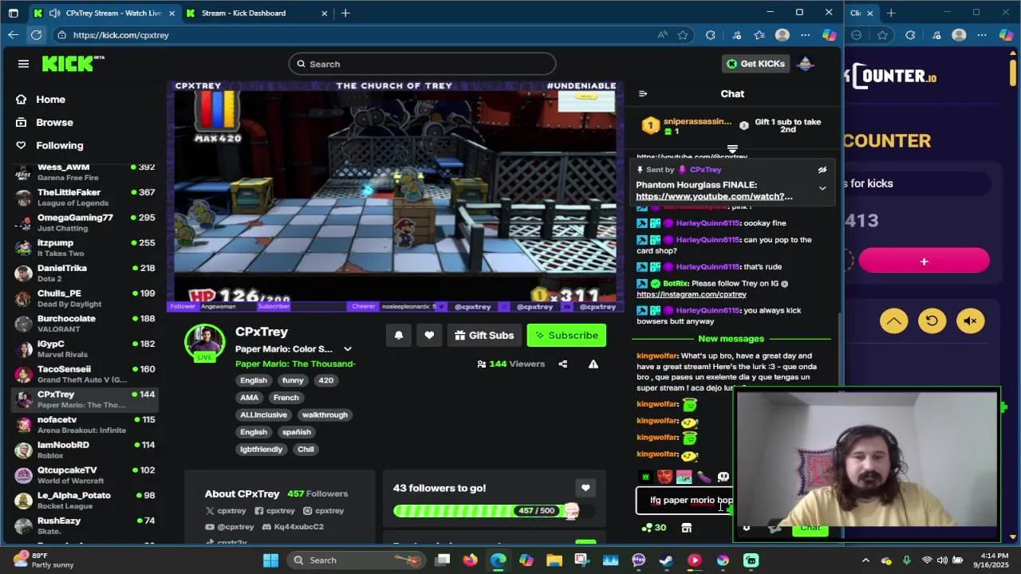Open Following in the Kick sidebar

coord(59,146)
